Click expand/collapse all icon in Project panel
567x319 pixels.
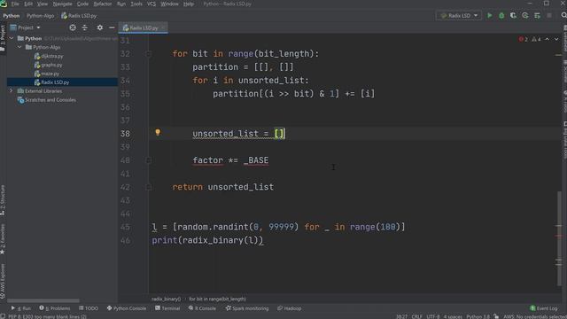pos(85,27)
